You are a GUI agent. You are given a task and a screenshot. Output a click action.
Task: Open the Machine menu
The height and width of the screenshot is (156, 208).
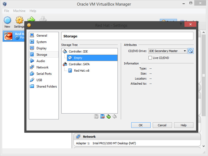pos(19,11)
